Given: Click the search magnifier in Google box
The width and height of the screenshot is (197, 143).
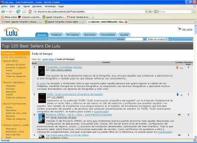Looking at the screenshot, I should coord(193,11).
